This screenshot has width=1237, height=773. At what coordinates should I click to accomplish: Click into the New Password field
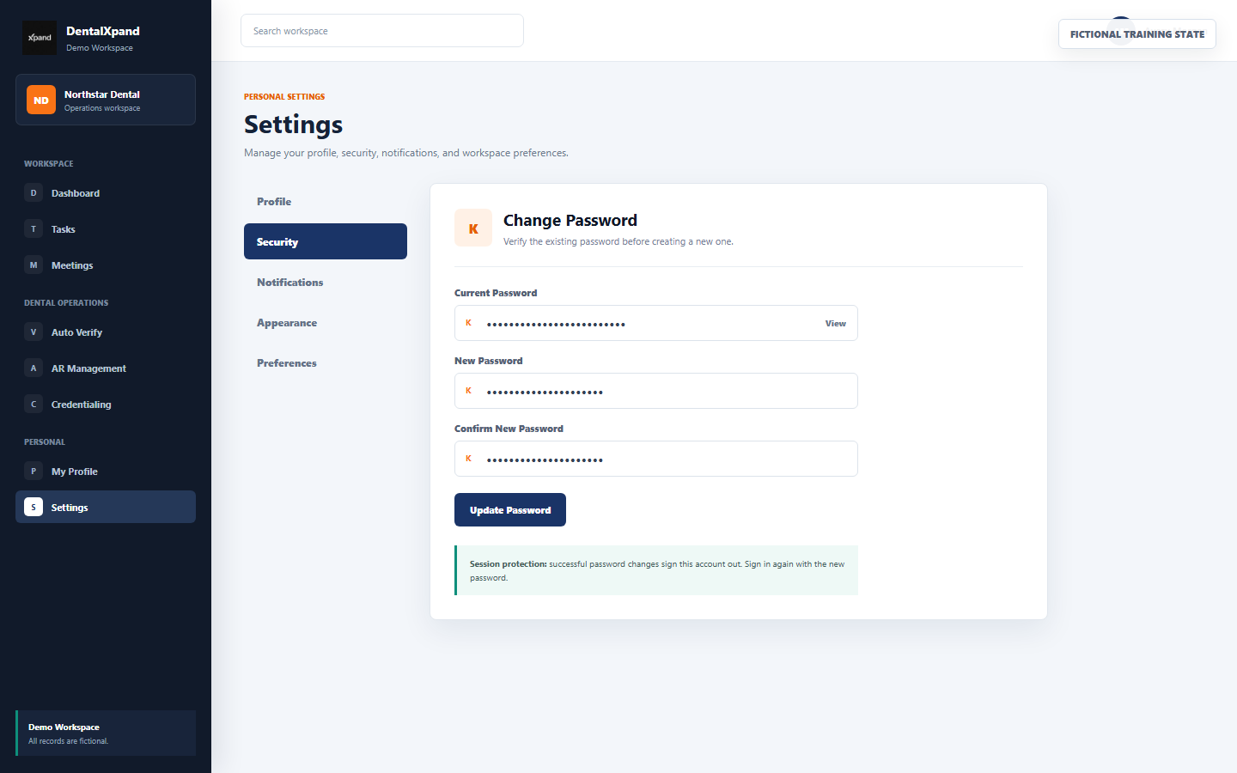click(656, 391)
